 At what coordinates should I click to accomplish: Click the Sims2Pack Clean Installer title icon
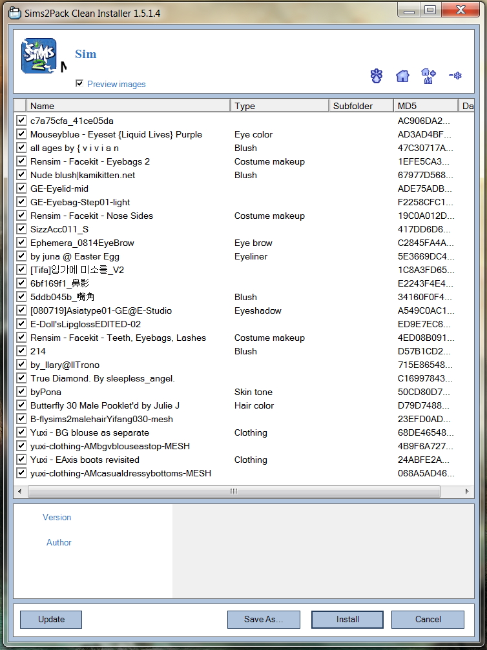point(15,13)
